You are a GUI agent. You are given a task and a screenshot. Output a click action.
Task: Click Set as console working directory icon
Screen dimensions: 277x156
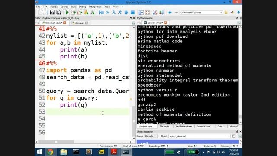pos(232,13)
